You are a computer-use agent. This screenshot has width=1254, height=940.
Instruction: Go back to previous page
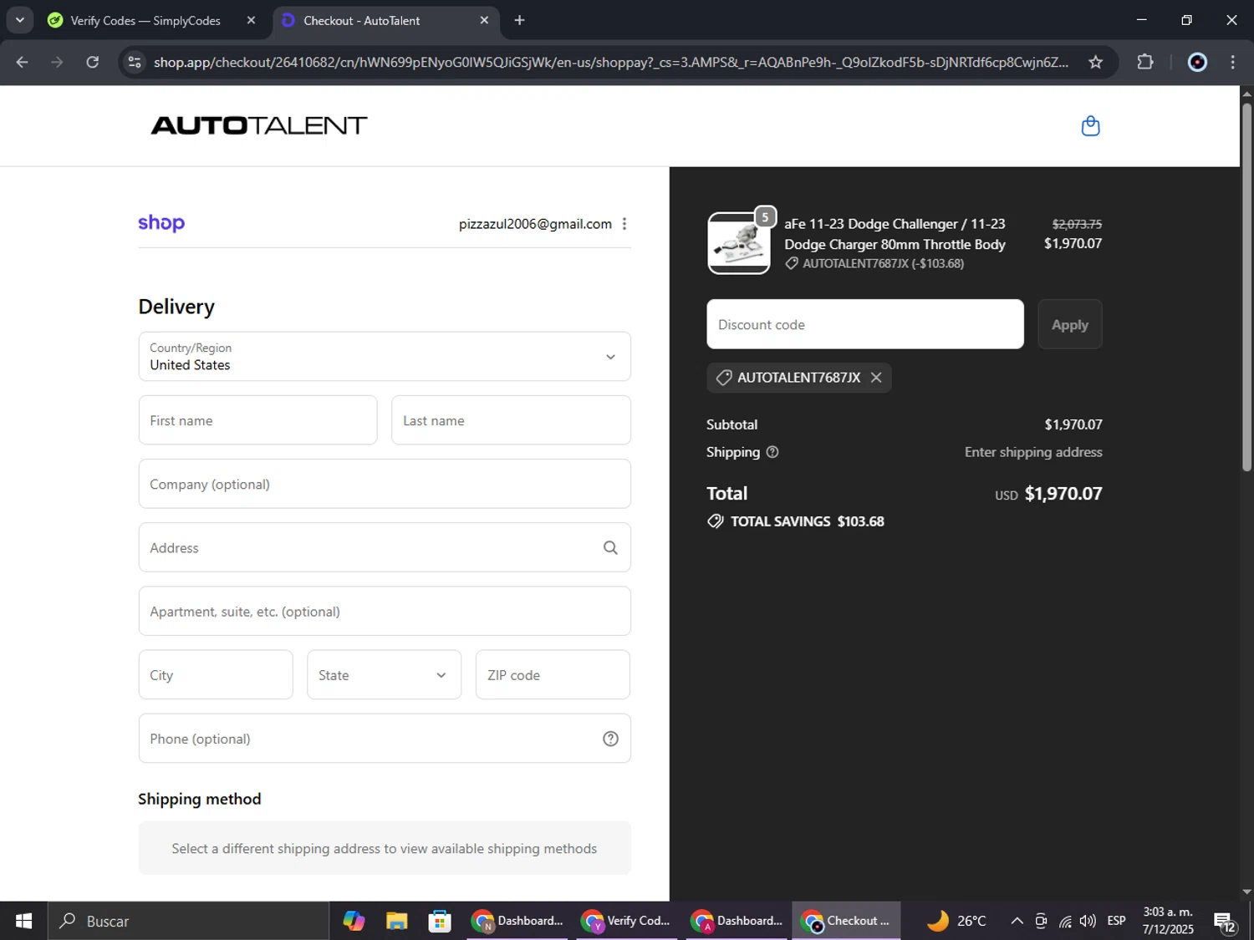point(23,62)
